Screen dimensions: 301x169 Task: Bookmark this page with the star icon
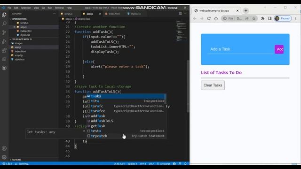click(x=254, y=18)
